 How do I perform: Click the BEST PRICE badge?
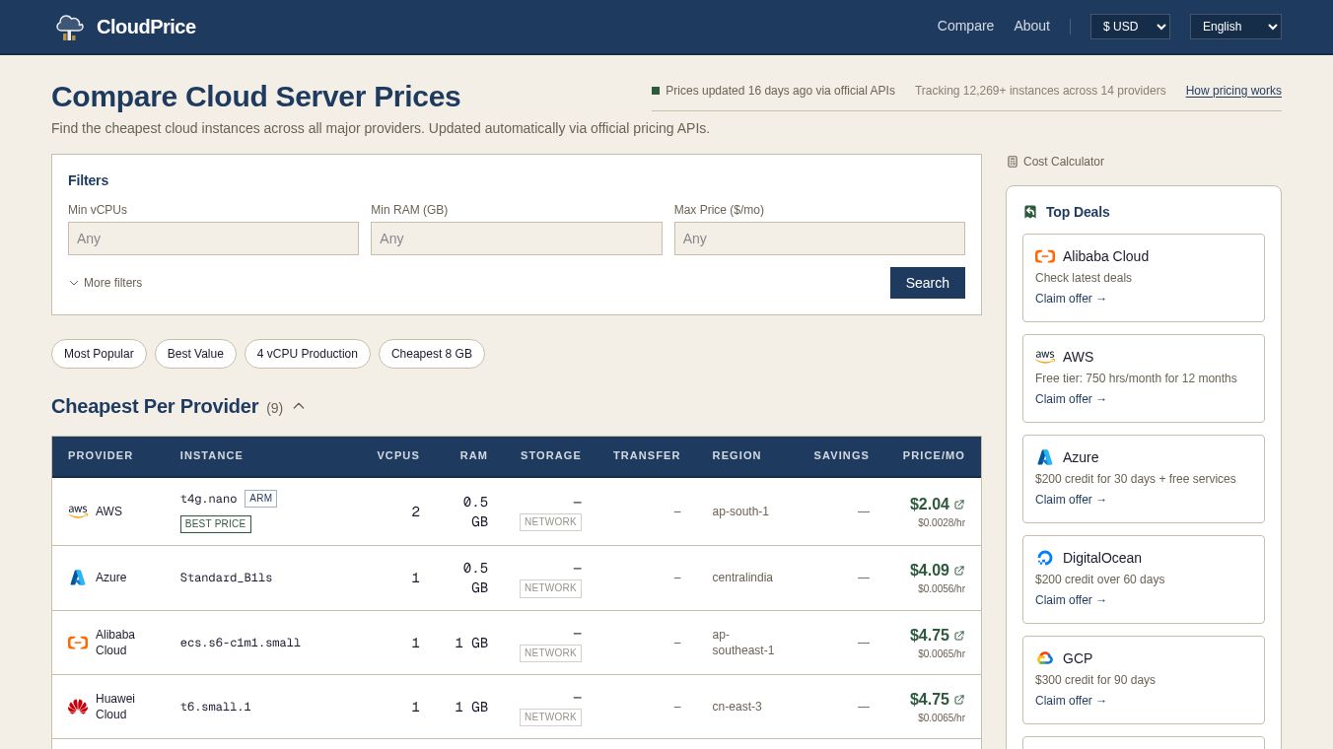(x=215, y=524)
